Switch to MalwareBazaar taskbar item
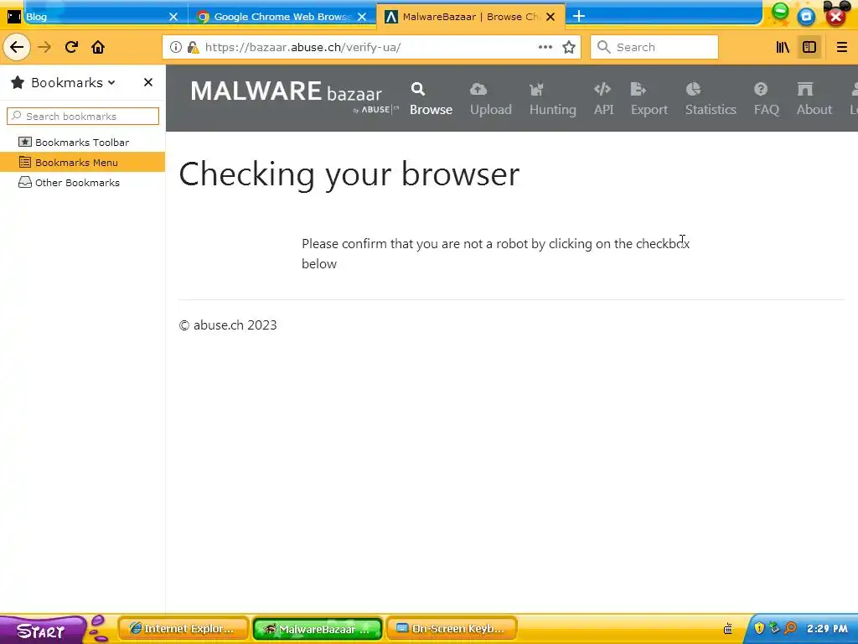The image size is (858, 644). (318, 629)
